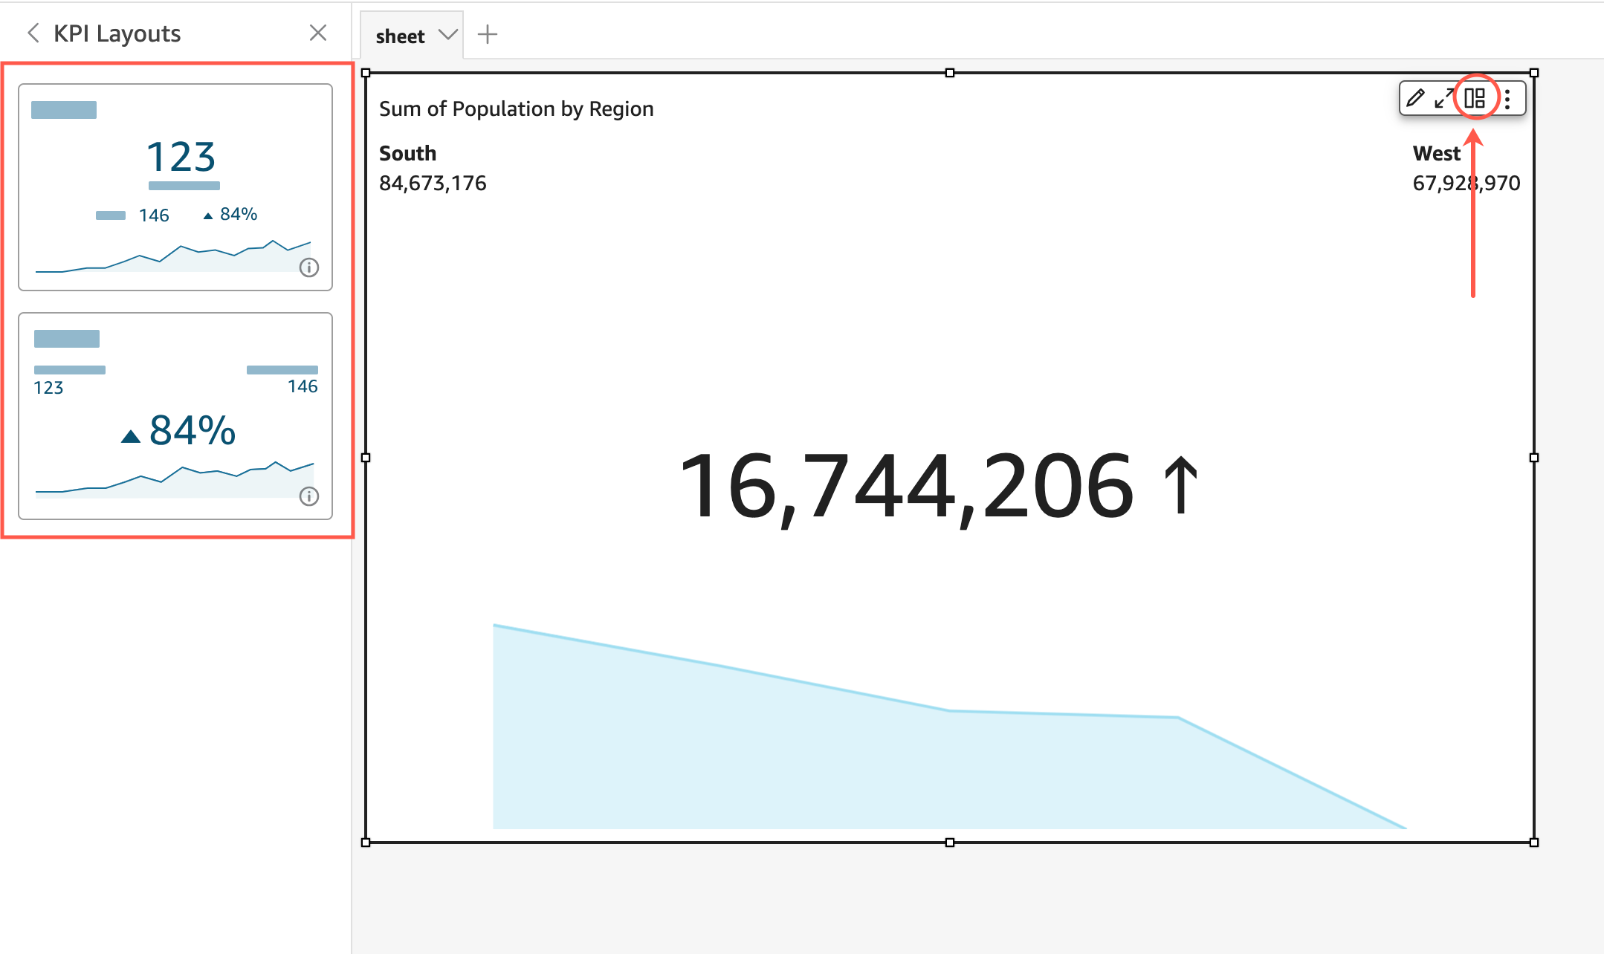1604x954 pixels.
Task: Add a new sheet with the plus icon
Action: (x=488, y=34)
